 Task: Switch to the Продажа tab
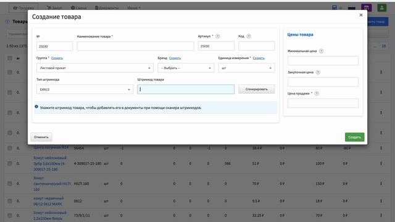tap(23, 8)
